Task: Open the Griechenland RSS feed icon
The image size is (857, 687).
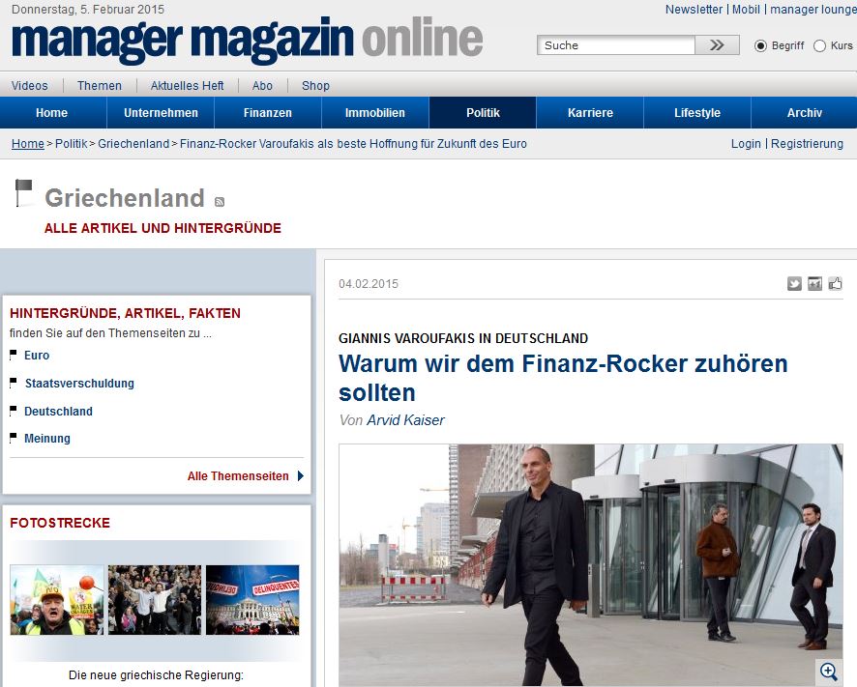Action: click(220, 201)
